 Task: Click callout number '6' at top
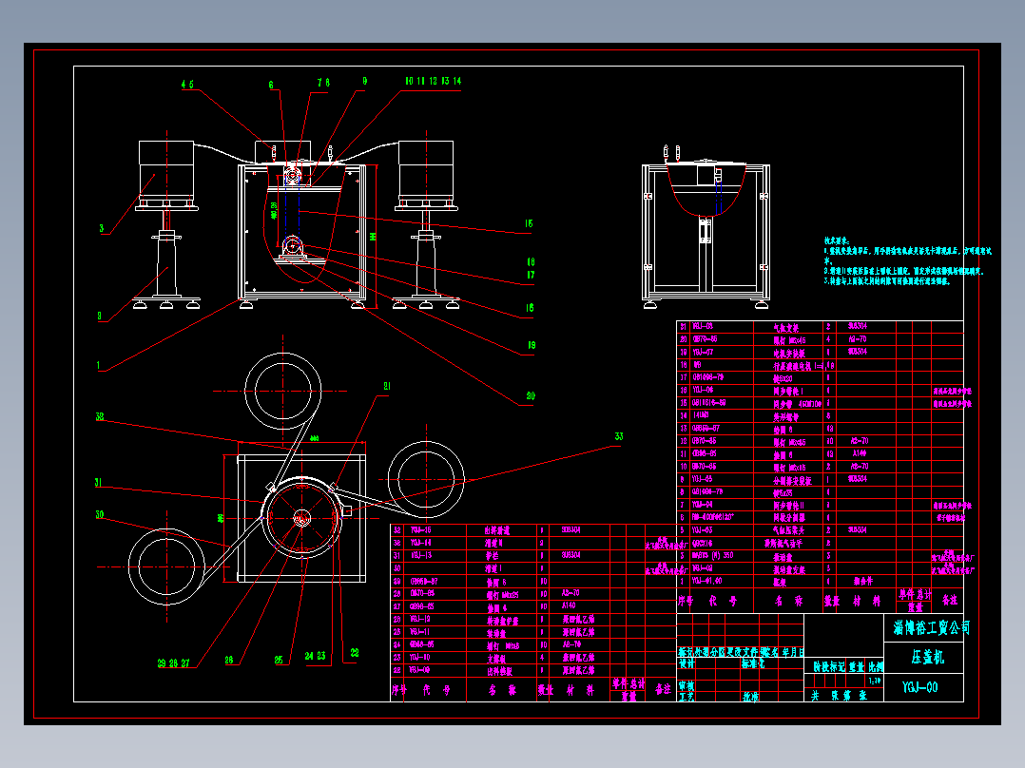tap(271, 85)
